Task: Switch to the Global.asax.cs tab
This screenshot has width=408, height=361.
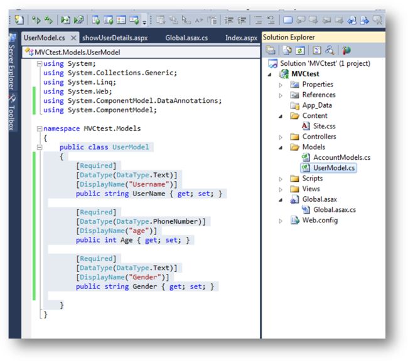Action: 186,38
